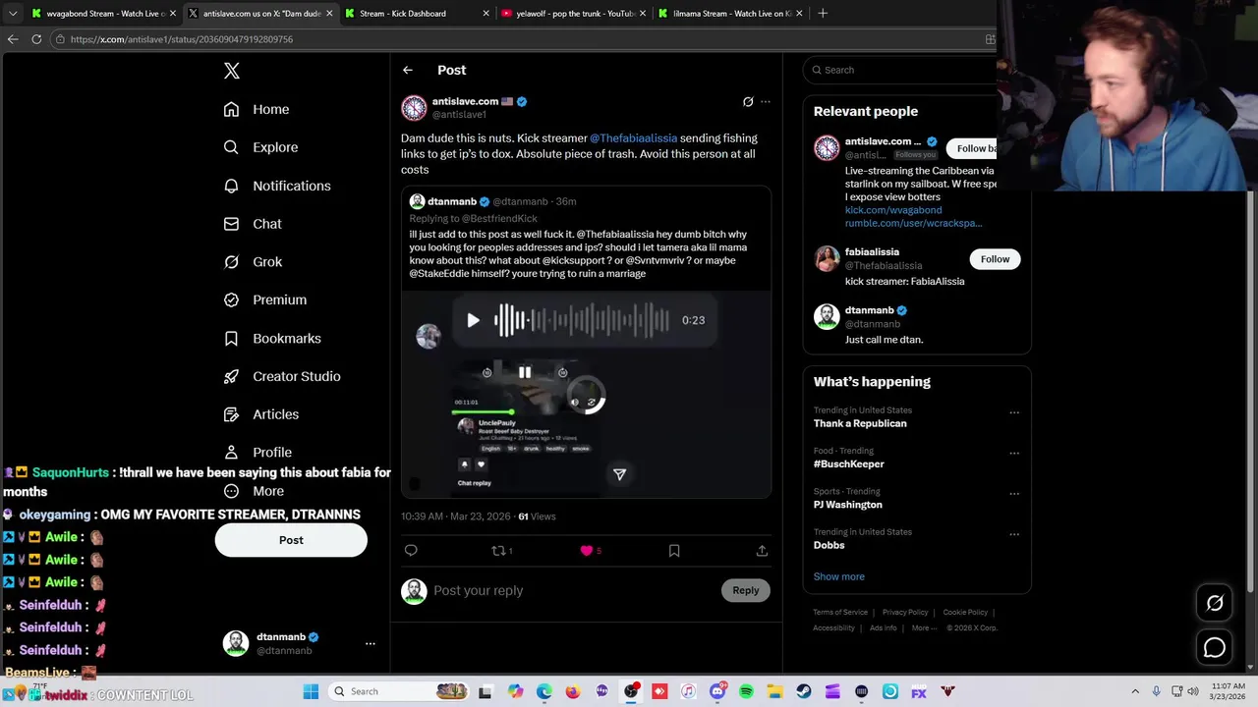
Task: Open options for Thank a Republican trend
Action: (1014, 412)
